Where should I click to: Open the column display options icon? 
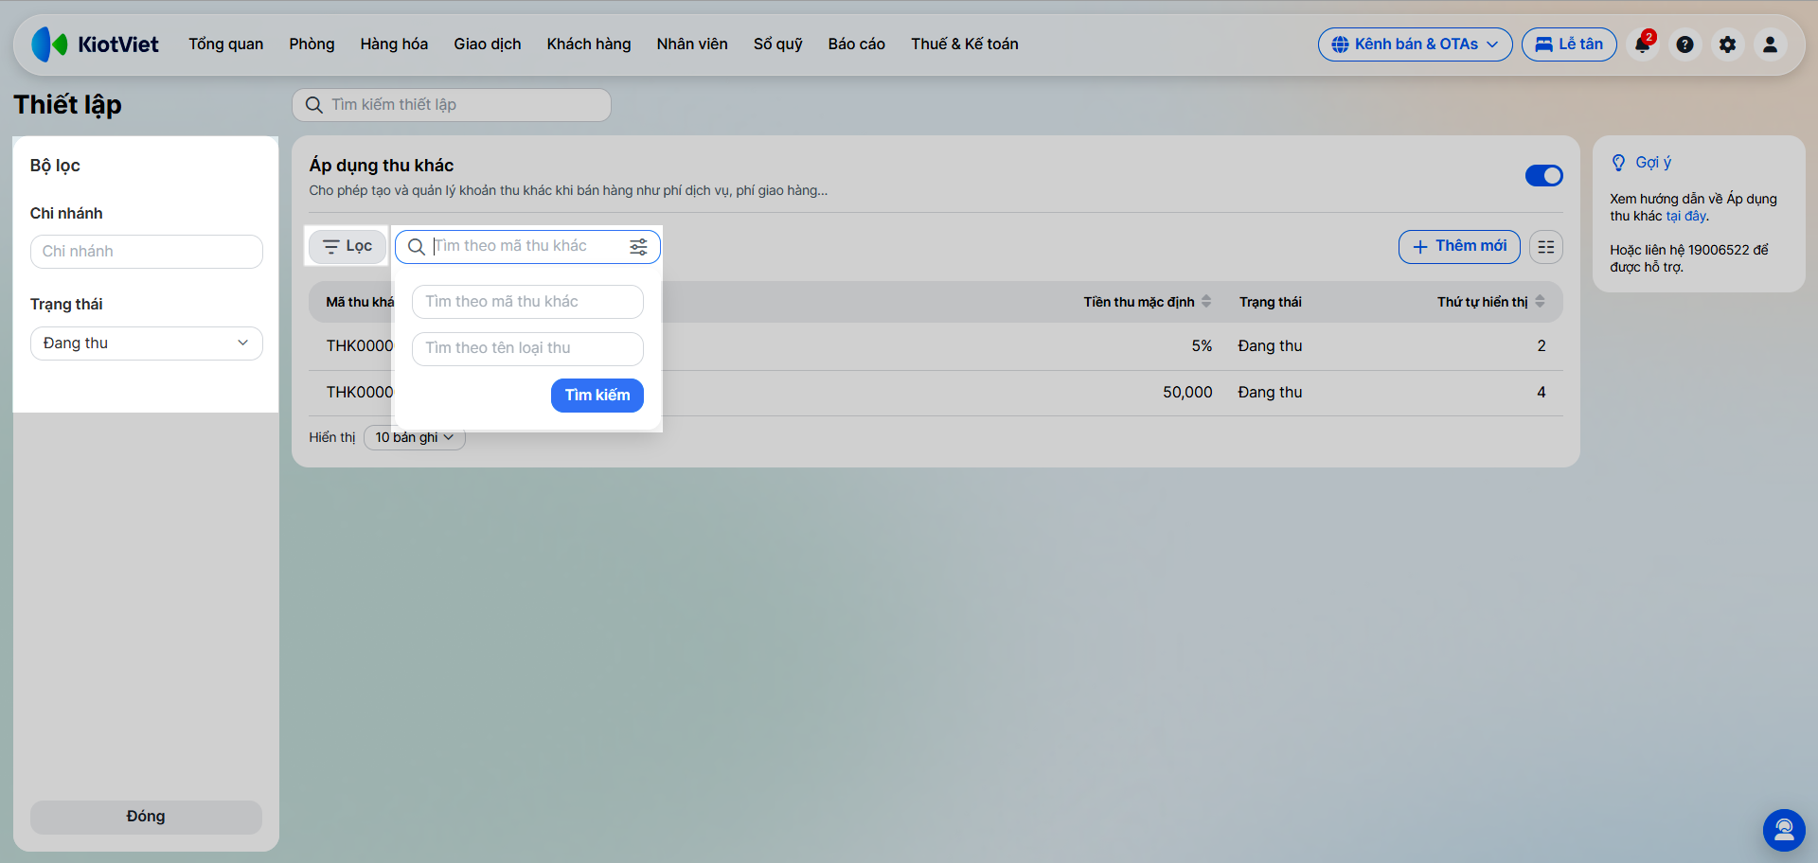pyautogui.click(x=1546, y=247)
